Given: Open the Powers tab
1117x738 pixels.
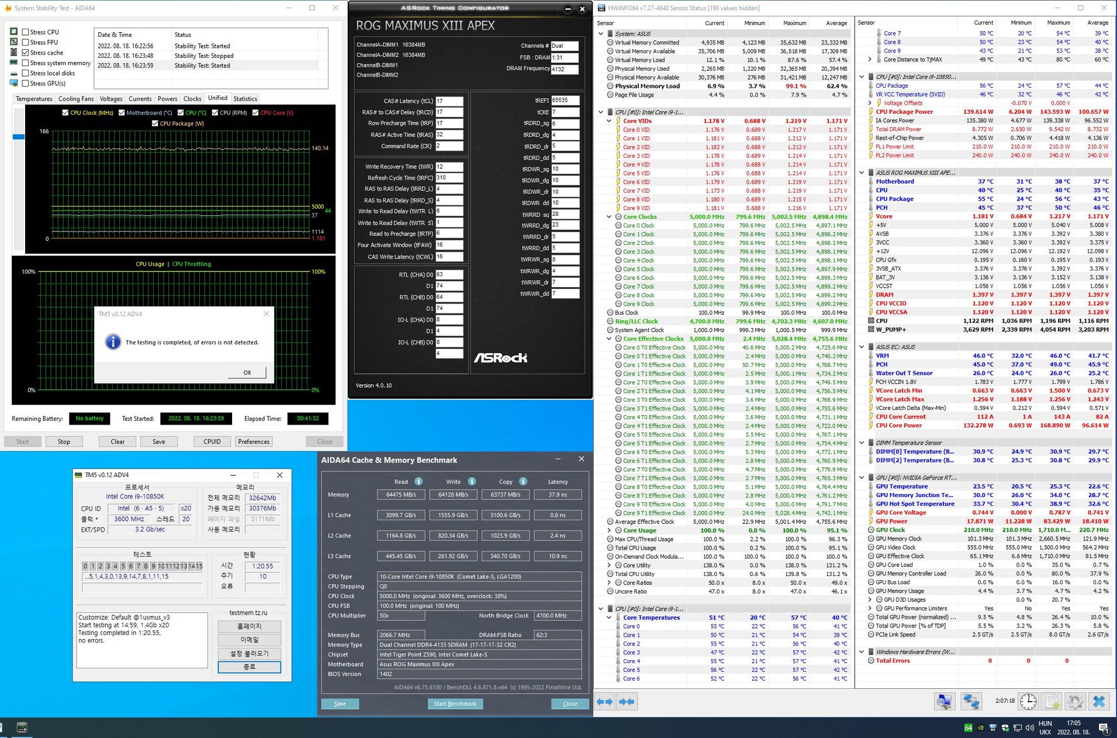Looking at the screenshot, I should point(167,99).
